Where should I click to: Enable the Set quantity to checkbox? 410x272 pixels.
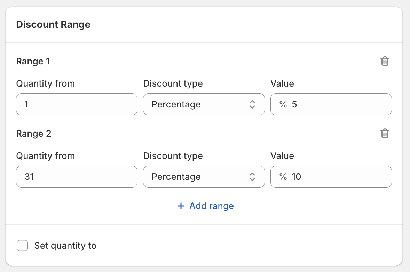(x=22, y=246)
